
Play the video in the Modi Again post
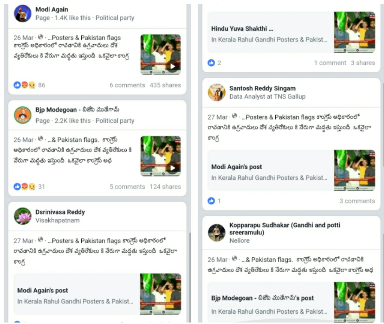(x=173, y=66)
